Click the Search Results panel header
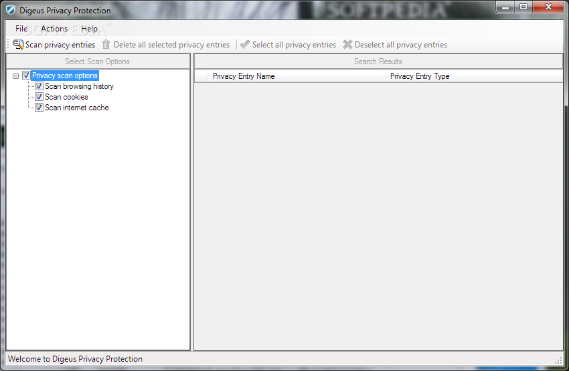This screenshot has height=371, width=569. click(x=378, y=61)
